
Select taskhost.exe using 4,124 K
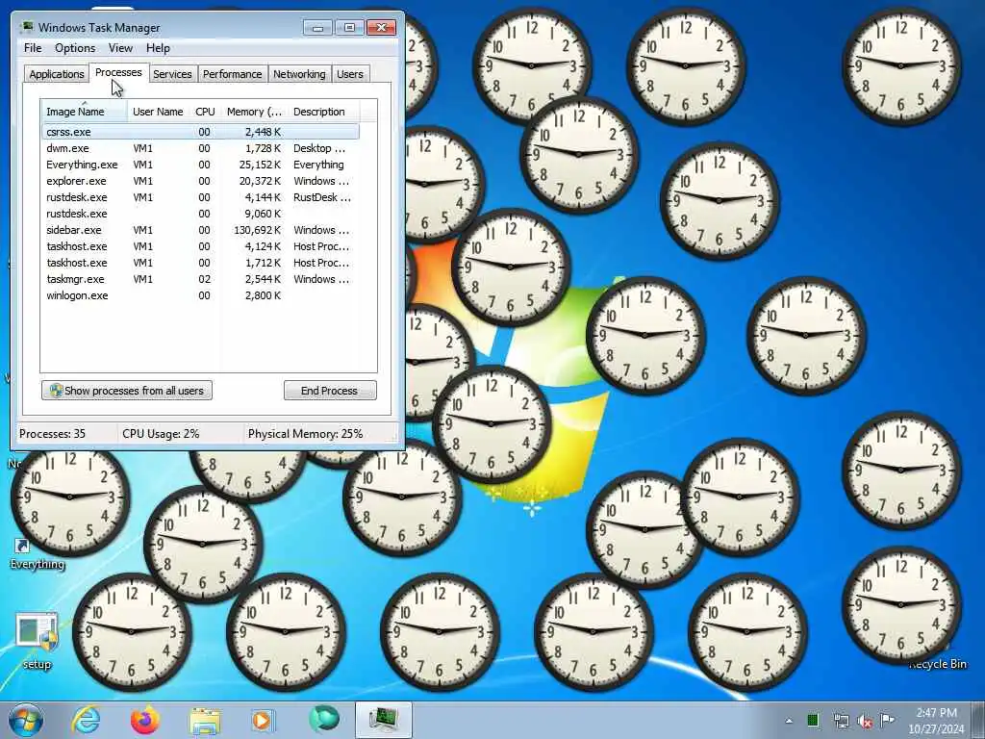pos(200,246)
